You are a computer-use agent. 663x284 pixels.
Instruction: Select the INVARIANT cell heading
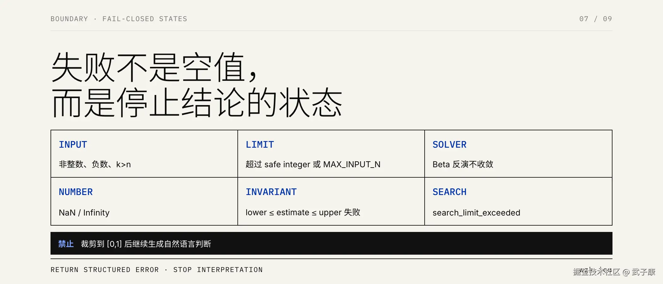(271, 192)
